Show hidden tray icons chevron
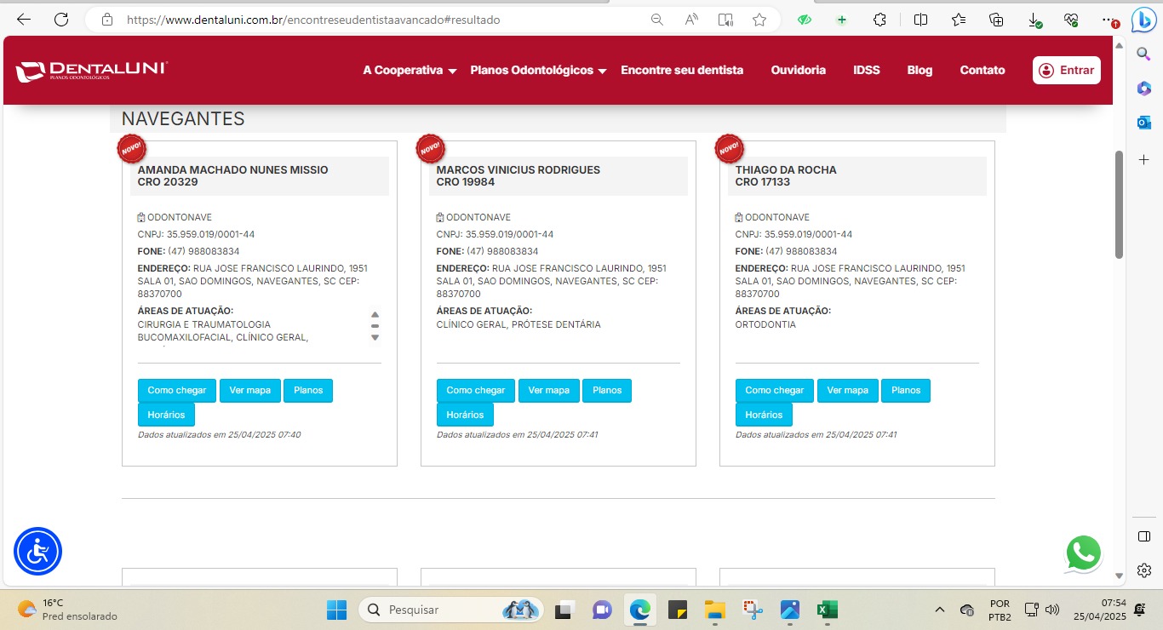 click(940, 610)
